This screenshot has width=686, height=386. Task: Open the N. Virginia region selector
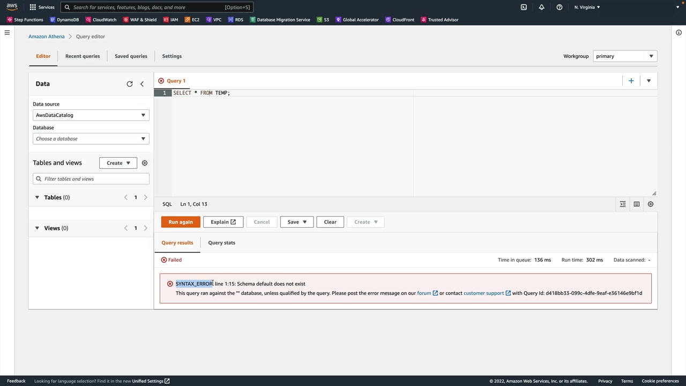[x=587, y=7]
